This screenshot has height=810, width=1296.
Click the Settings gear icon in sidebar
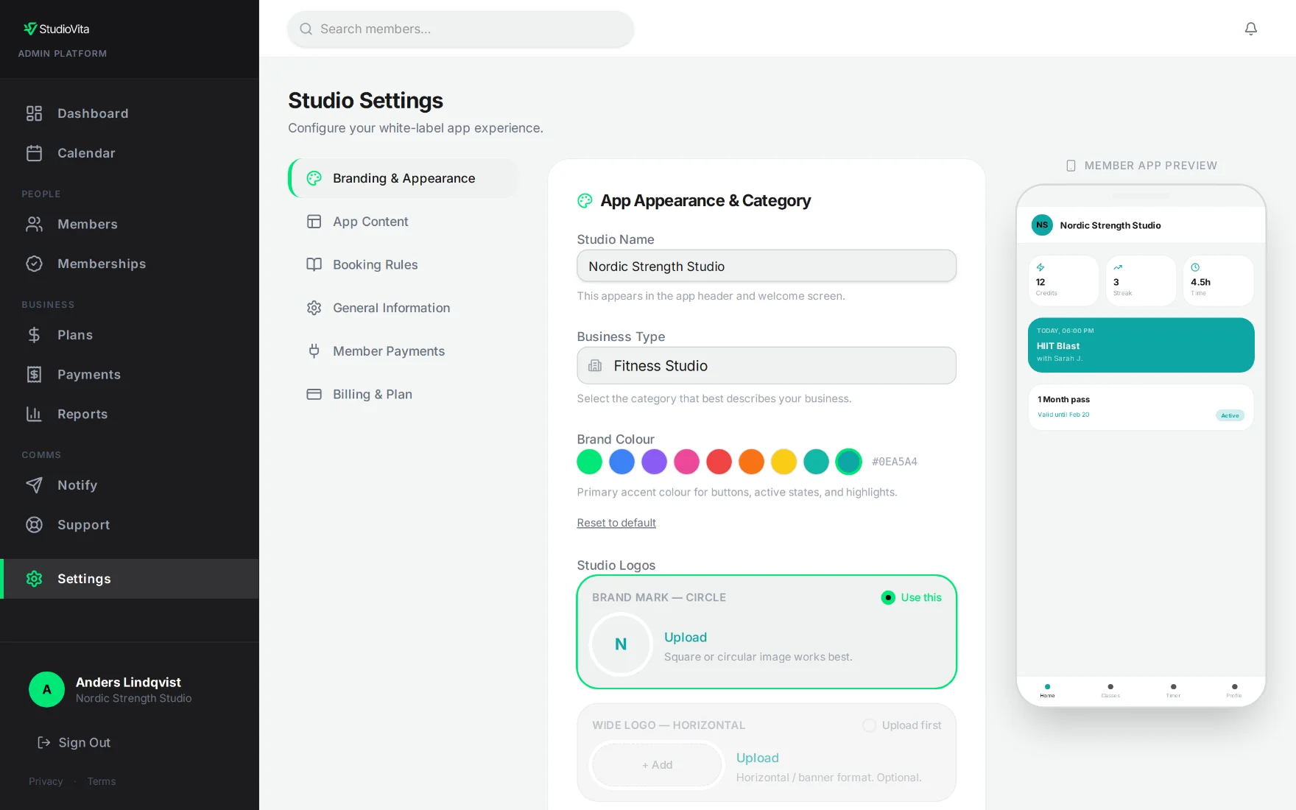pos(34,579)
